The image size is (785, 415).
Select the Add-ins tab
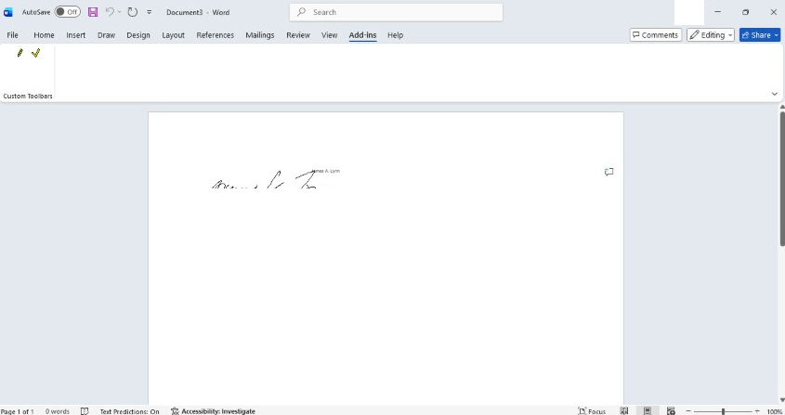click(362, 35)
